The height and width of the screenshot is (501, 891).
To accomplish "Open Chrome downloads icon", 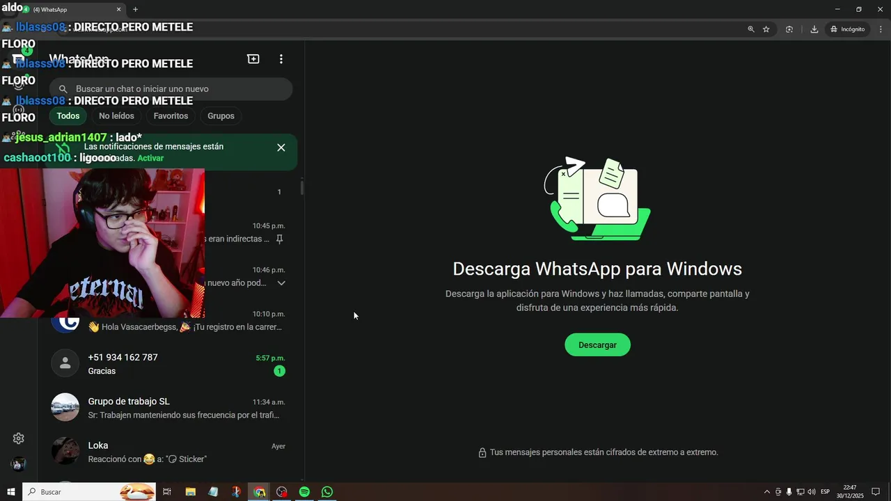I will [x=814, y=29].
